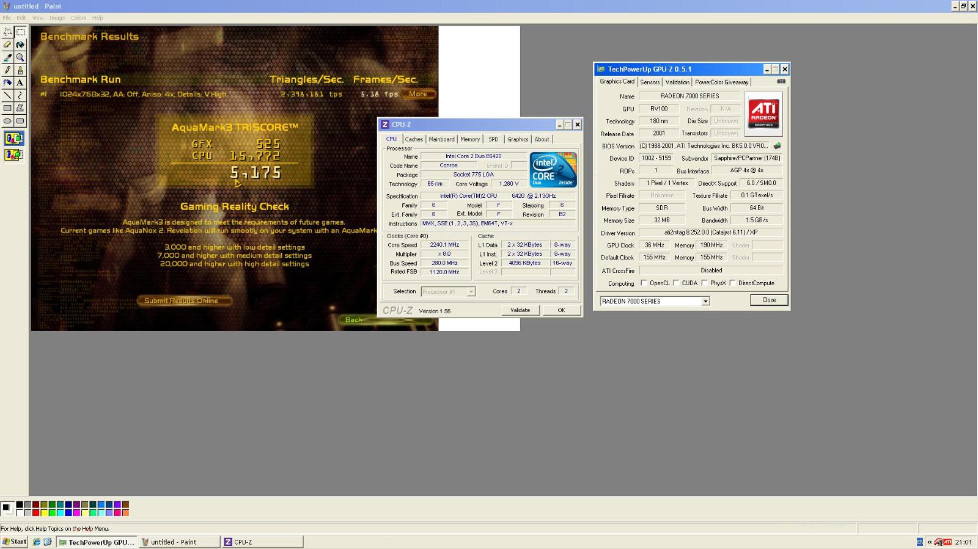The image size is (978, 549).
Task: Open the PowerColor Giveaway tab in GPU-Z
Action: (721, 82)
